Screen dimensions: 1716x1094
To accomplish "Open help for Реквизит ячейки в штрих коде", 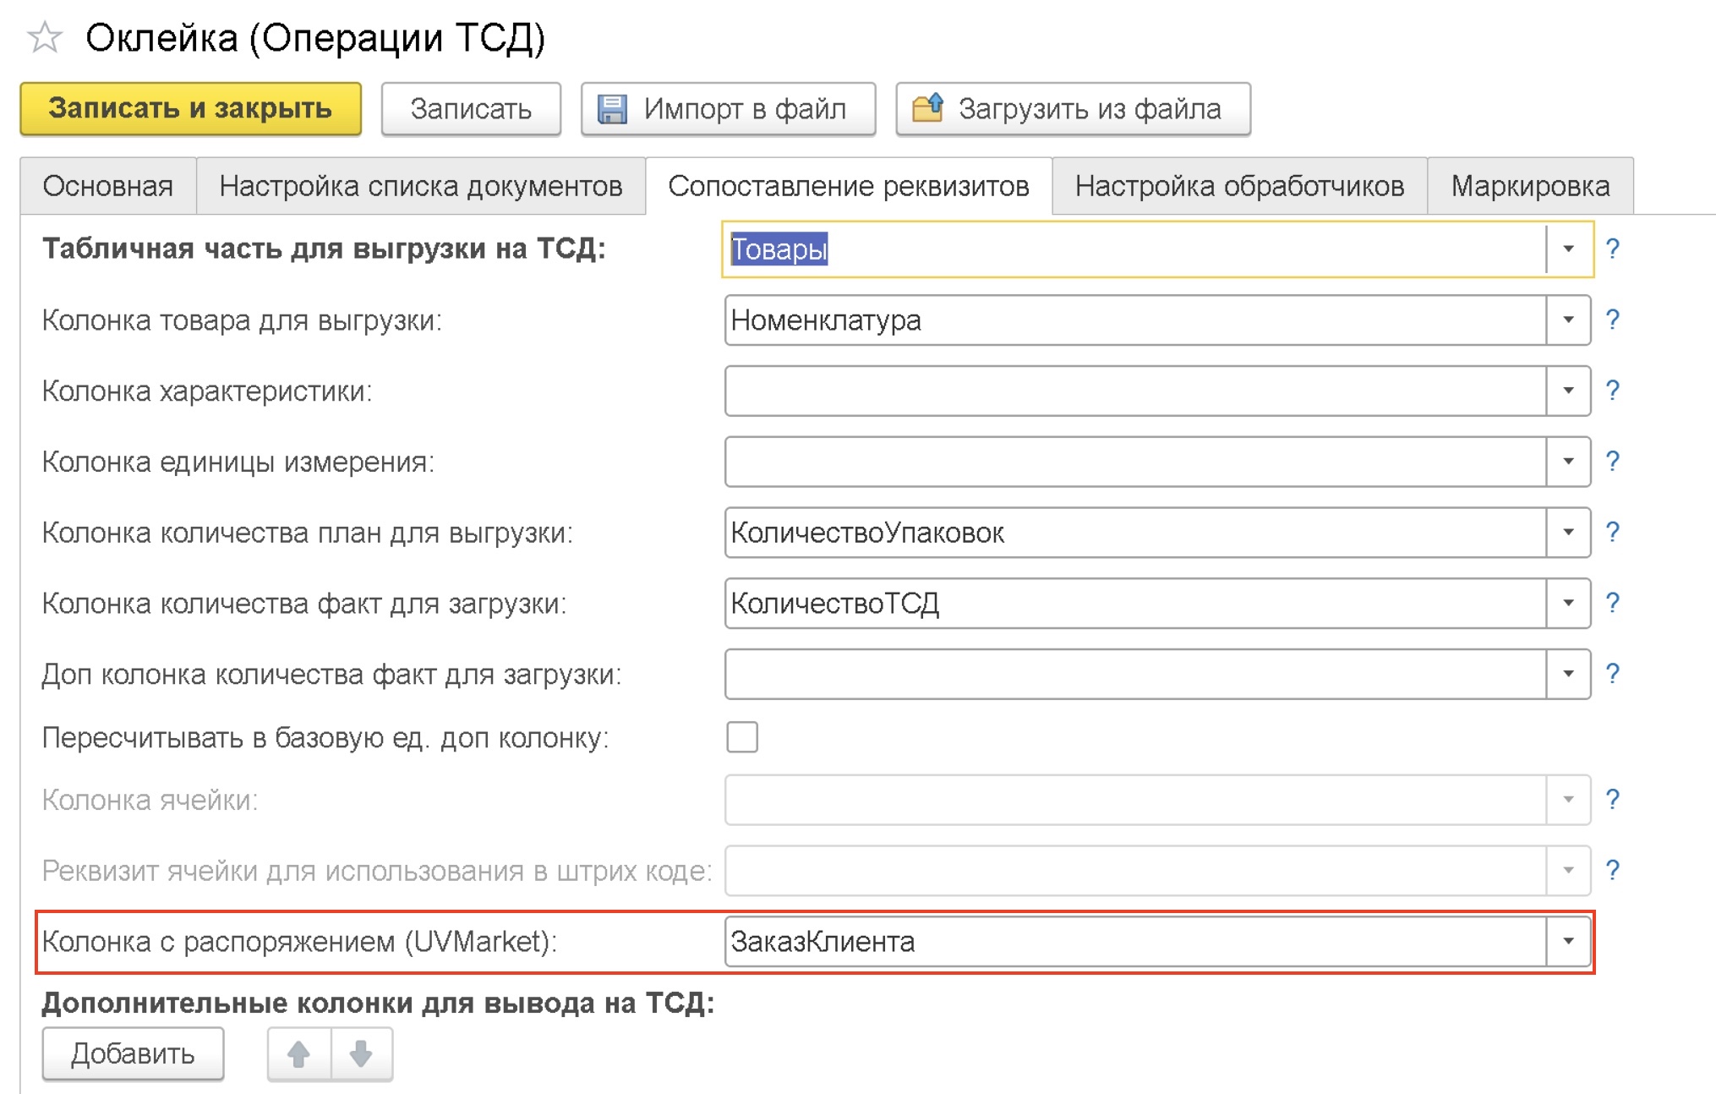I will 1613,870.
